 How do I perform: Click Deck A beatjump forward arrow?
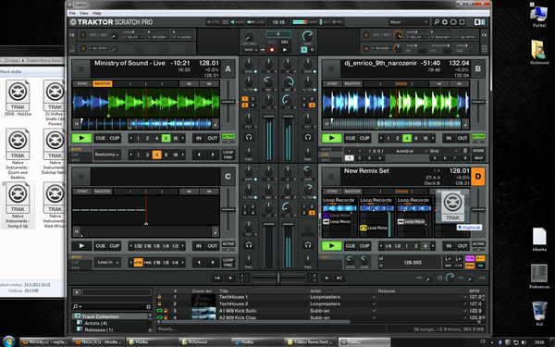(213, 155)
